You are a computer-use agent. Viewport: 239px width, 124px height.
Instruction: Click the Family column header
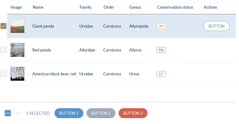click(86, 7)
